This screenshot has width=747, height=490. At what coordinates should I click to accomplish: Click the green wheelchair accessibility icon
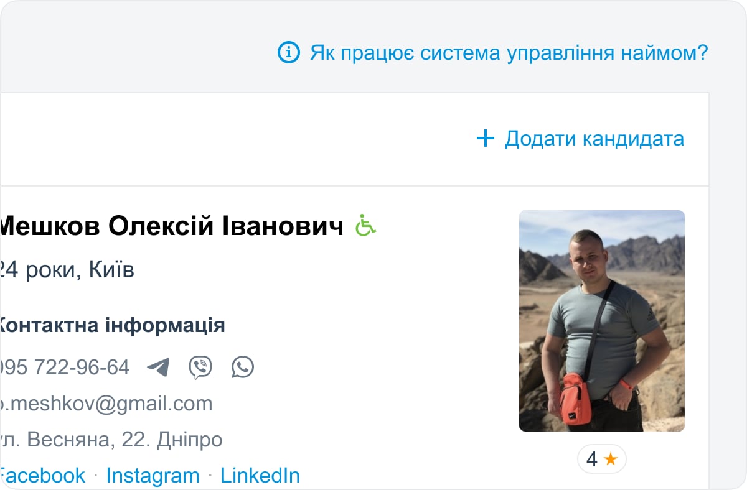click(366, 225)
